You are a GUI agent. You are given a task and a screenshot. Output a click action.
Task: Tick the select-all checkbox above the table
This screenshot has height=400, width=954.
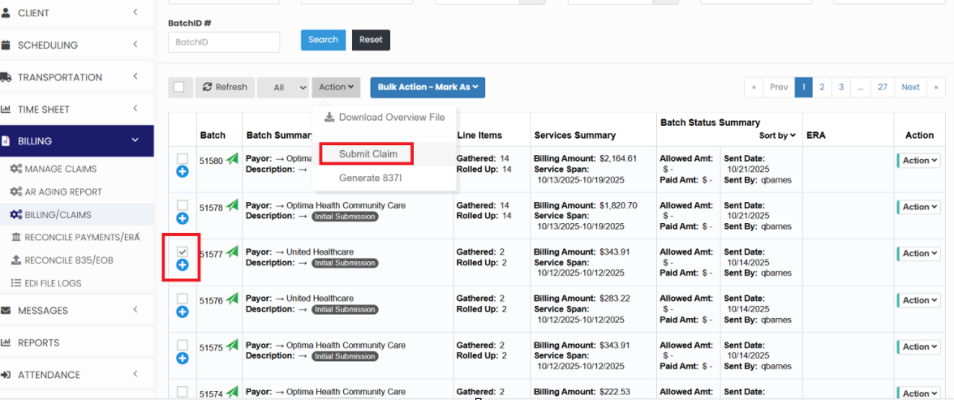179,88
